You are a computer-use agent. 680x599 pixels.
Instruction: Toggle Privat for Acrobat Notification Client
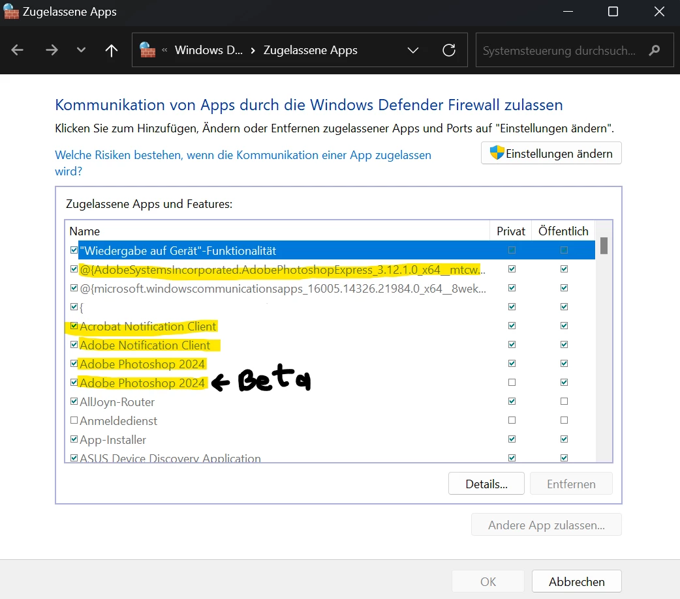click(512, 326)
